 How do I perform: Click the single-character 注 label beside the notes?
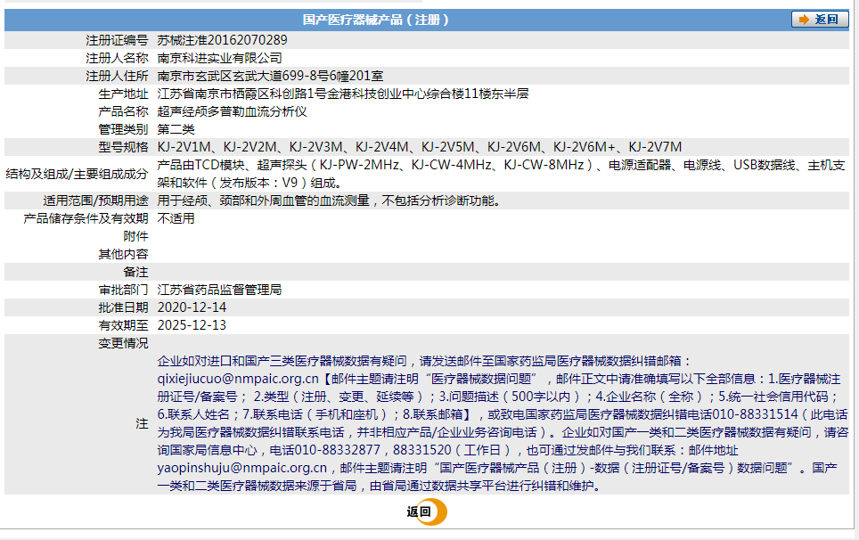tap(142, 423)
